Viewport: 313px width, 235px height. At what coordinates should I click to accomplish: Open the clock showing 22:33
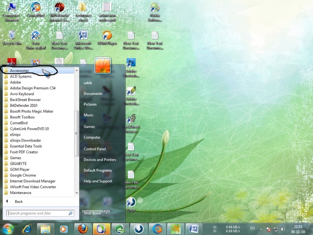click(298, 229)
